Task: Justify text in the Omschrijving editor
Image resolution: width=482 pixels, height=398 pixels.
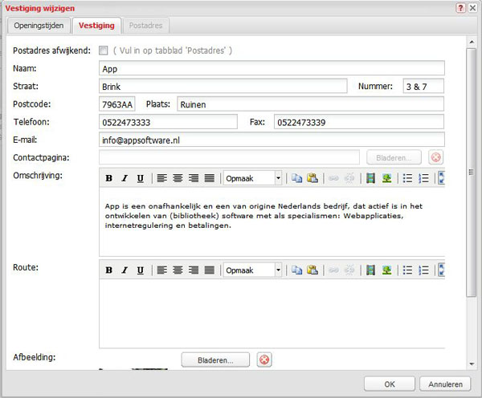Action: (210, 178)
